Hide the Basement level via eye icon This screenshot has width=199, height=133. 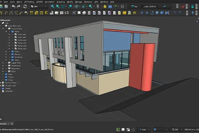[6, 68]
